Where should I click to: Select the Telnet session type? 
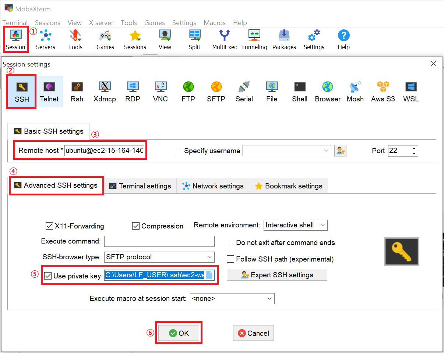pyautogui.click(x=49, y=92)
